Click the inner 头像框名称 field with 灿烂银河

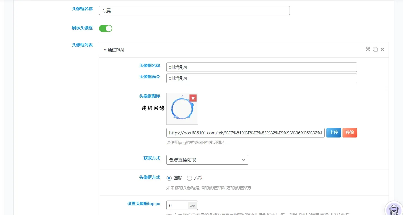(261, 67)
